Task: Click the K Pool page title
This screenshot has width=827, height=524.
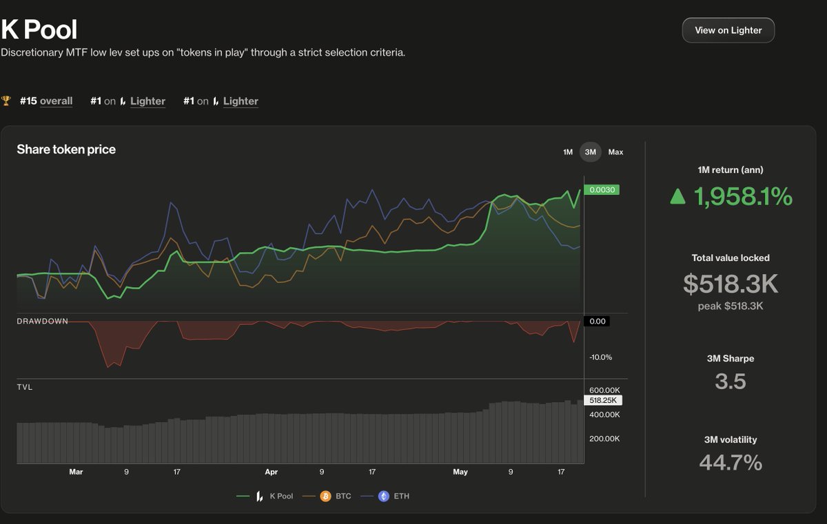Action: pyautogui.click(x=39, y=30)
